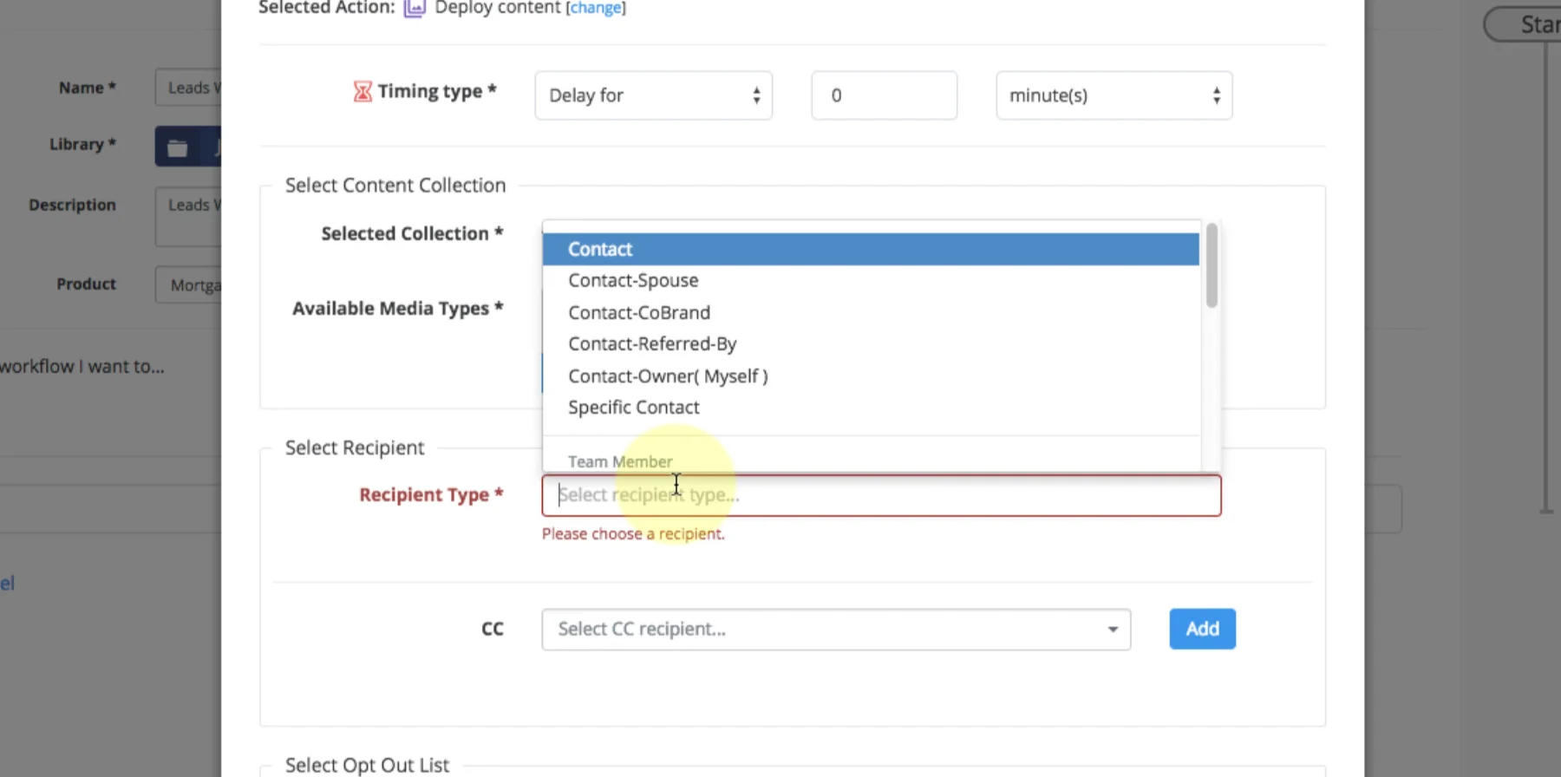
Task: Click the Select Opt Out List heading
Action: (x=367, y=765)
